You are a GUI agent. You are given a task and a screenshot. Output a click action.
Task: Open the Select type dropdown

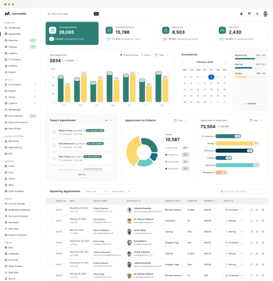pyautogui.click(x=96, y=191)
